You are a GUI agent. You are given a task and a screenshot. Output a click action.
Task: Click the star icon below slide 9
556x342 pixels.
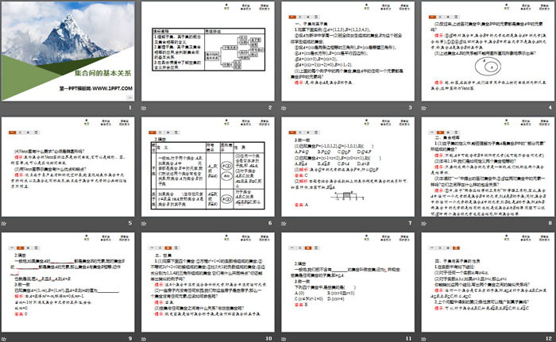pos(4,337)
